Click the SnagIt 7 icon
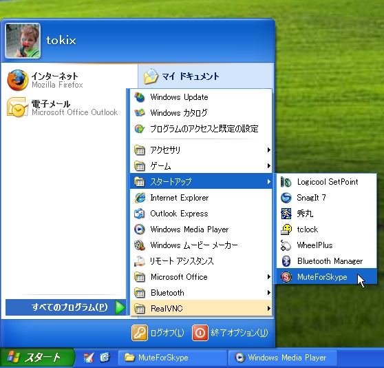 pos(286,198)
